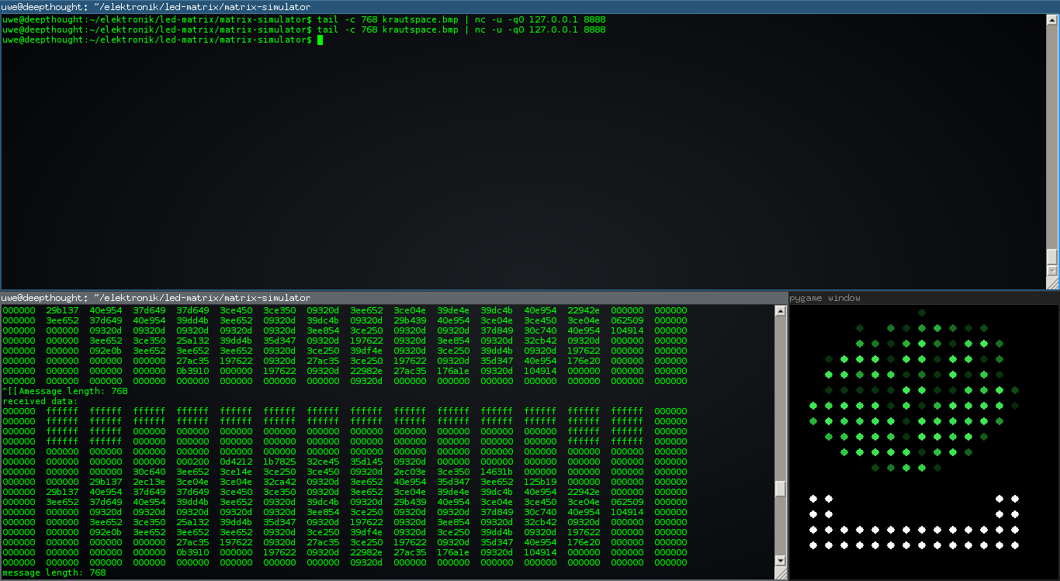The image size is (1060, 581).
Task: Select the pygame window title bar
Action: [924, 298]
